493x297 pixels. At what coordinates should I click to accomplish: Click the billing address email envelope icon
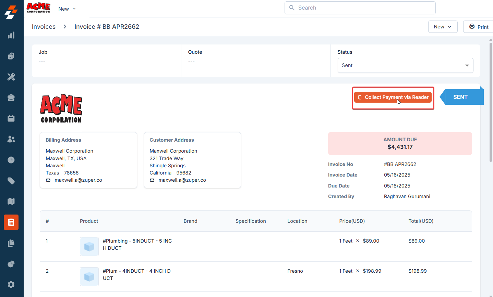[x=48, y=180]
